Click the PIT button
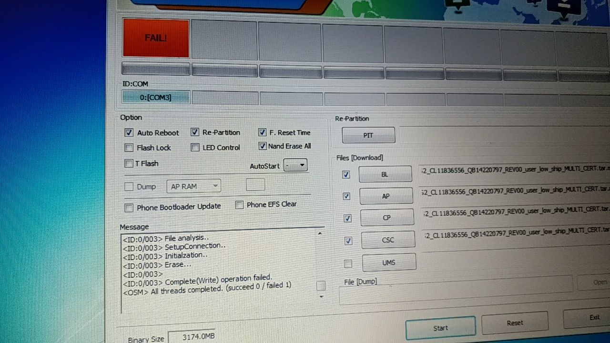 tap(368, 135)
